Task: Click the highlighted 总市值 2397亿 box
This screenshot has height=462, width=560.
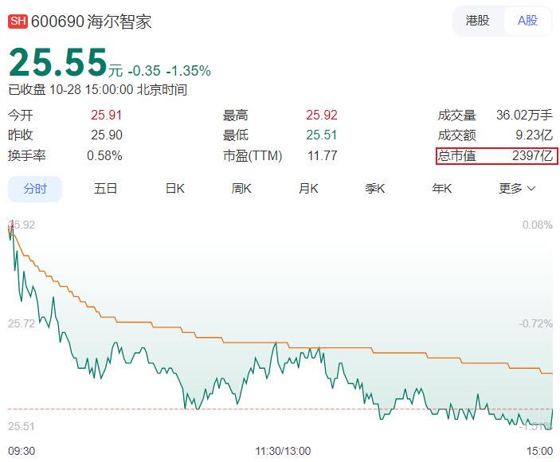Action: (496, 156)
